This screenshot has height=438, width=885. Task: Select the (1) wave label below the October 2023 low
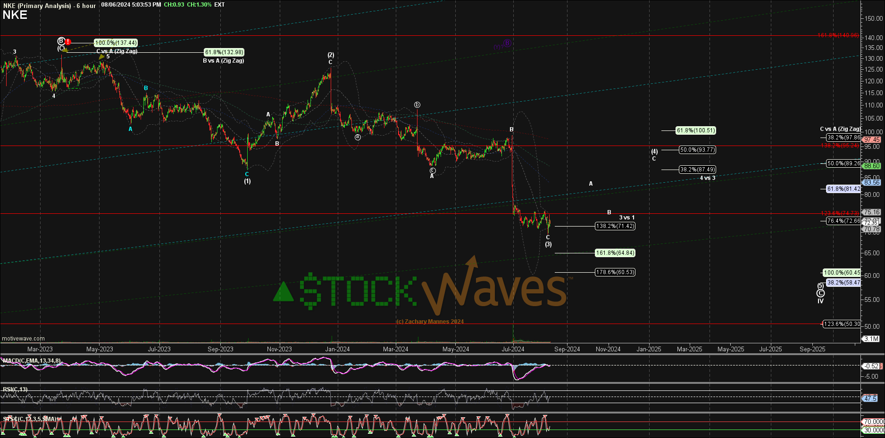247,181
